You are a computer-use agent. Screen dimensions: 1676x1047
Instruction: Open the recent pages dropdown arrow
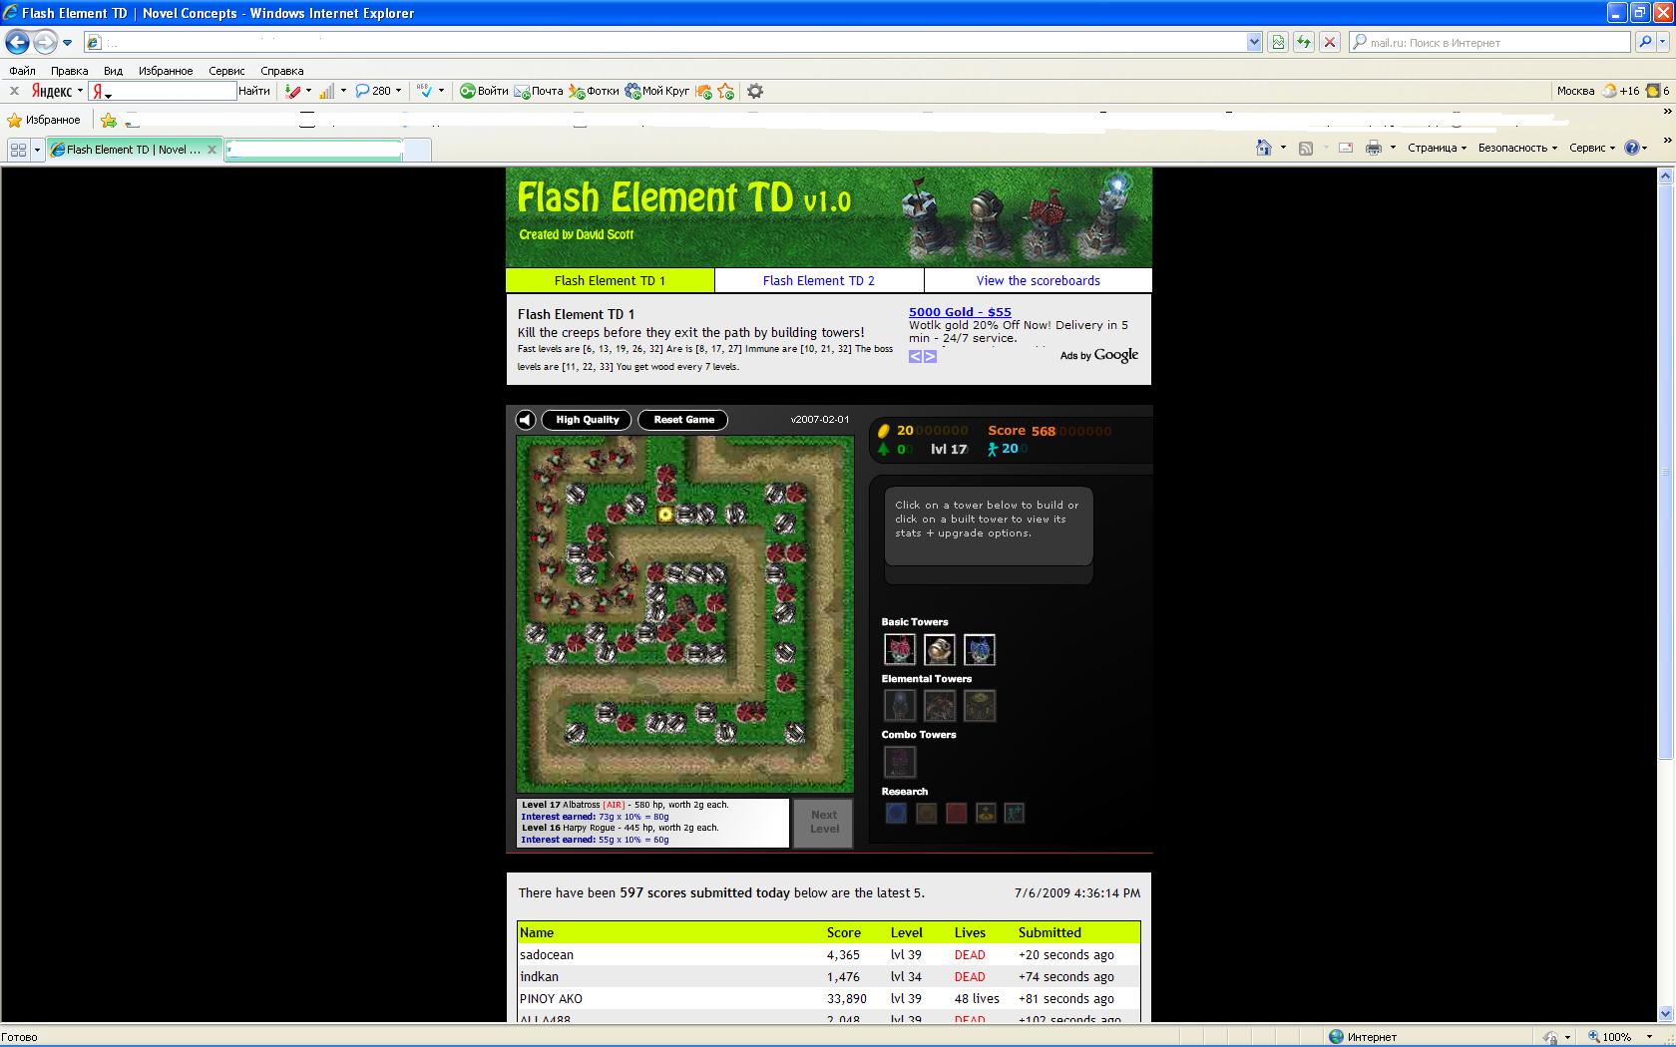[67, 42]
